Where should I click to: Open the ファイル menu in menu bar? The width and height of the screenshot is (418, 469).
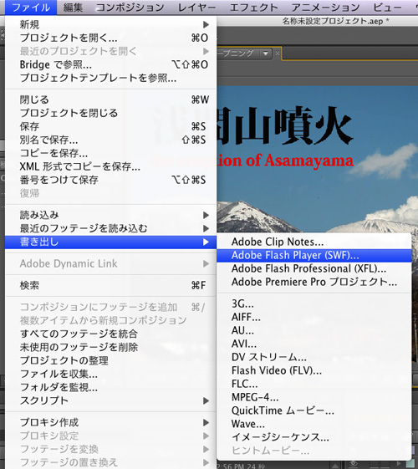31,8
